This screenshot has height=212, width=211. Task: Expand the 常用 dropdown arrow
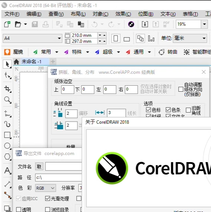tap(57, 52)
